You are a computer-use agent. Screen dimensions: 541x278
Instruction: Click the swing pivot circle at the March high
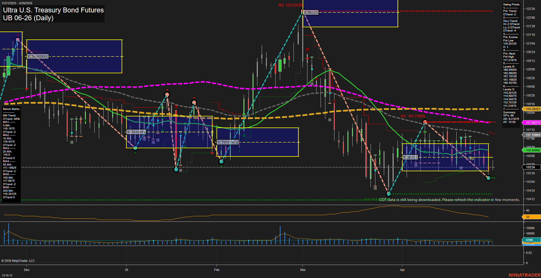click(303, 11)
